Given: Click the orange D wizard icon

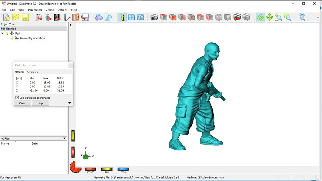Looking at the screenshot, I should pyautogui.click(x=76, y=17).
